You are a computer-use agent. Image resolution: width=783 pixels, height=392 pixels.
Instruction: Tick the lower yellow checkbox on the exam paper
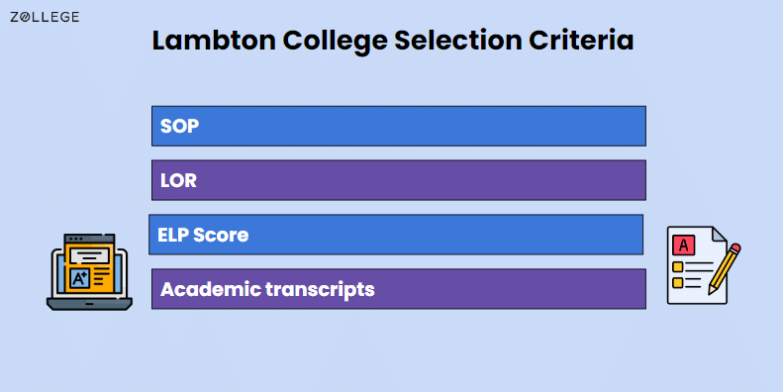click(678, 283)
